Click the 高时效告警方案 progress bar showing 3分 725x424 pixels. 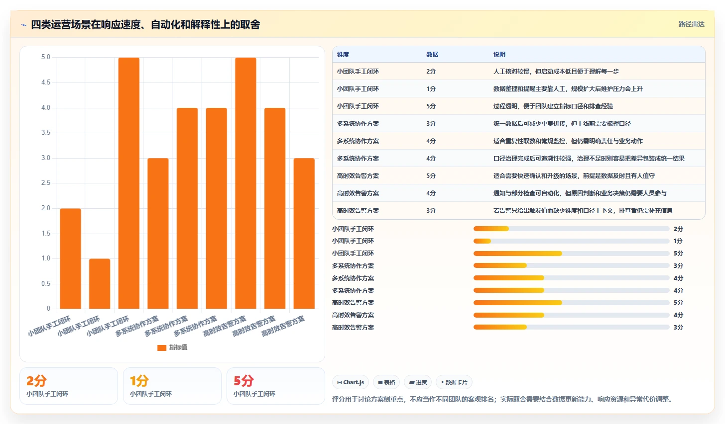click(x=572, y=327)
